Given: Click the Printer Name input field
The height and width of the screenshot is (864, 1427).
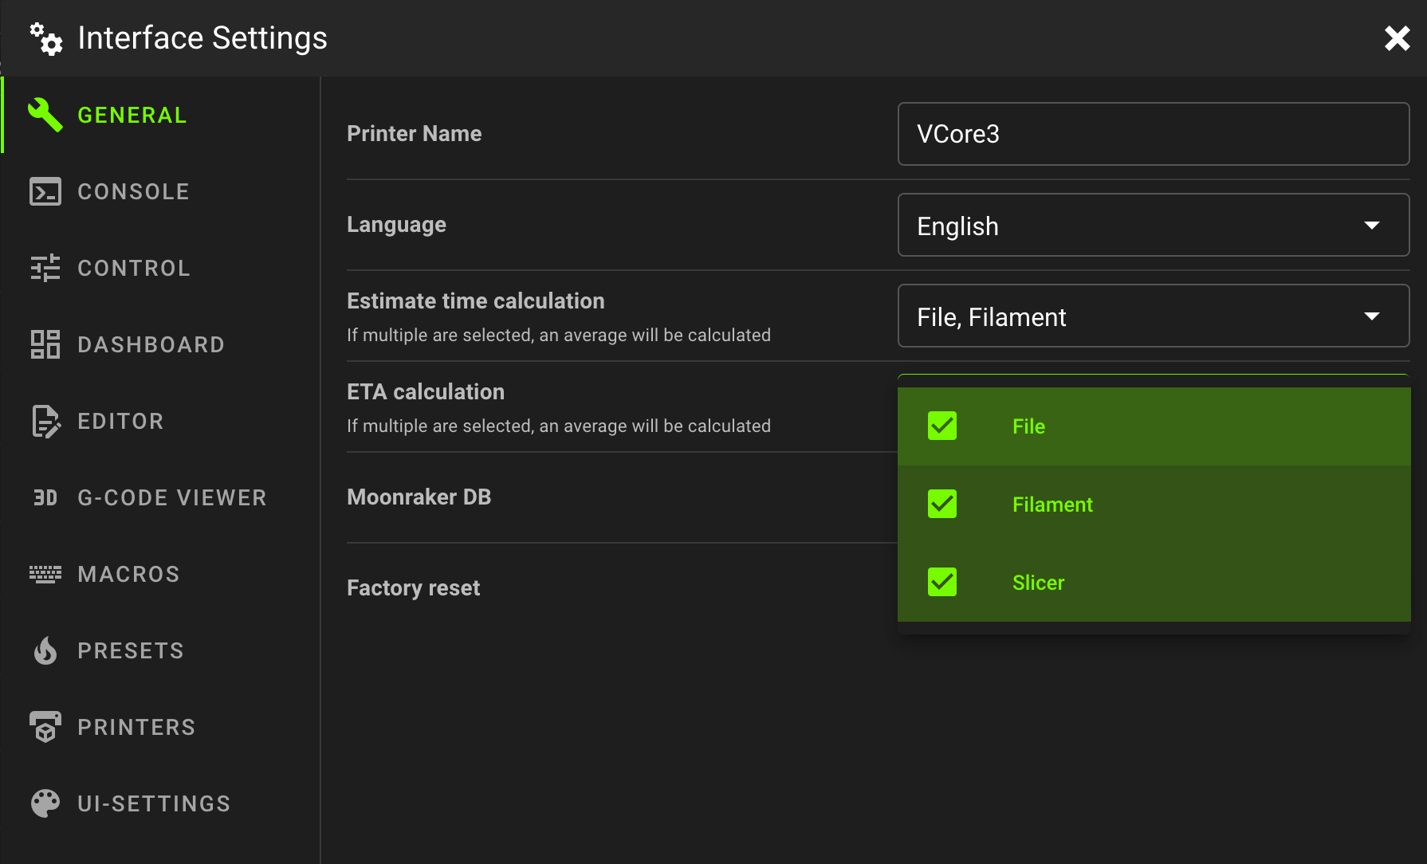Looking at the screenshot, I should [x=1154, y=134].
